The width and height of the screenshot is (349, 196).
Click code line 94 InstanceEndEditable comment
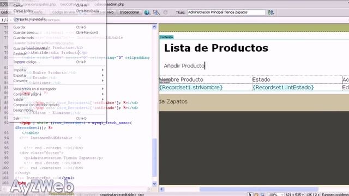click(x=50, y=138)
